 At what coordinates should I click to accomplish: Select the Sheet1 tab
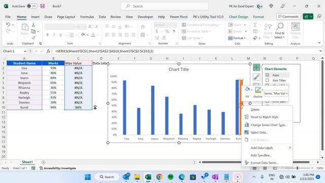tap(27, 162)
